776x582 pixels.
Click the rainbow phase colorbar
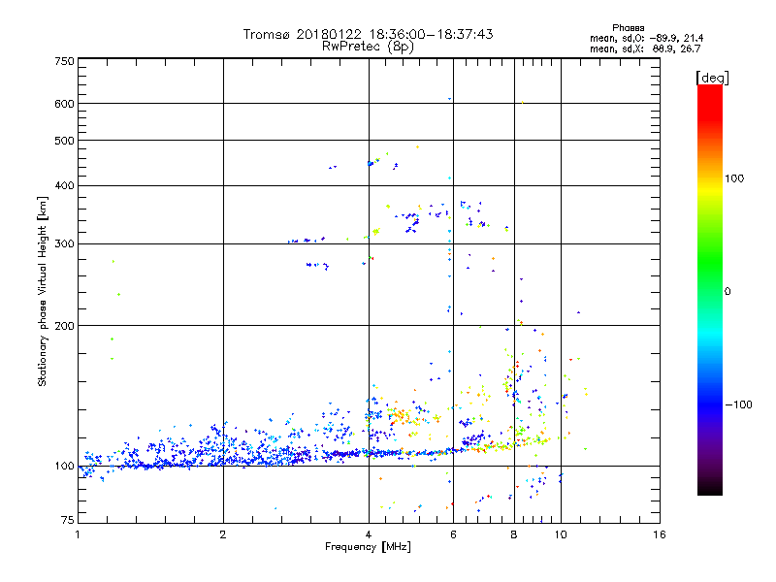710,290
